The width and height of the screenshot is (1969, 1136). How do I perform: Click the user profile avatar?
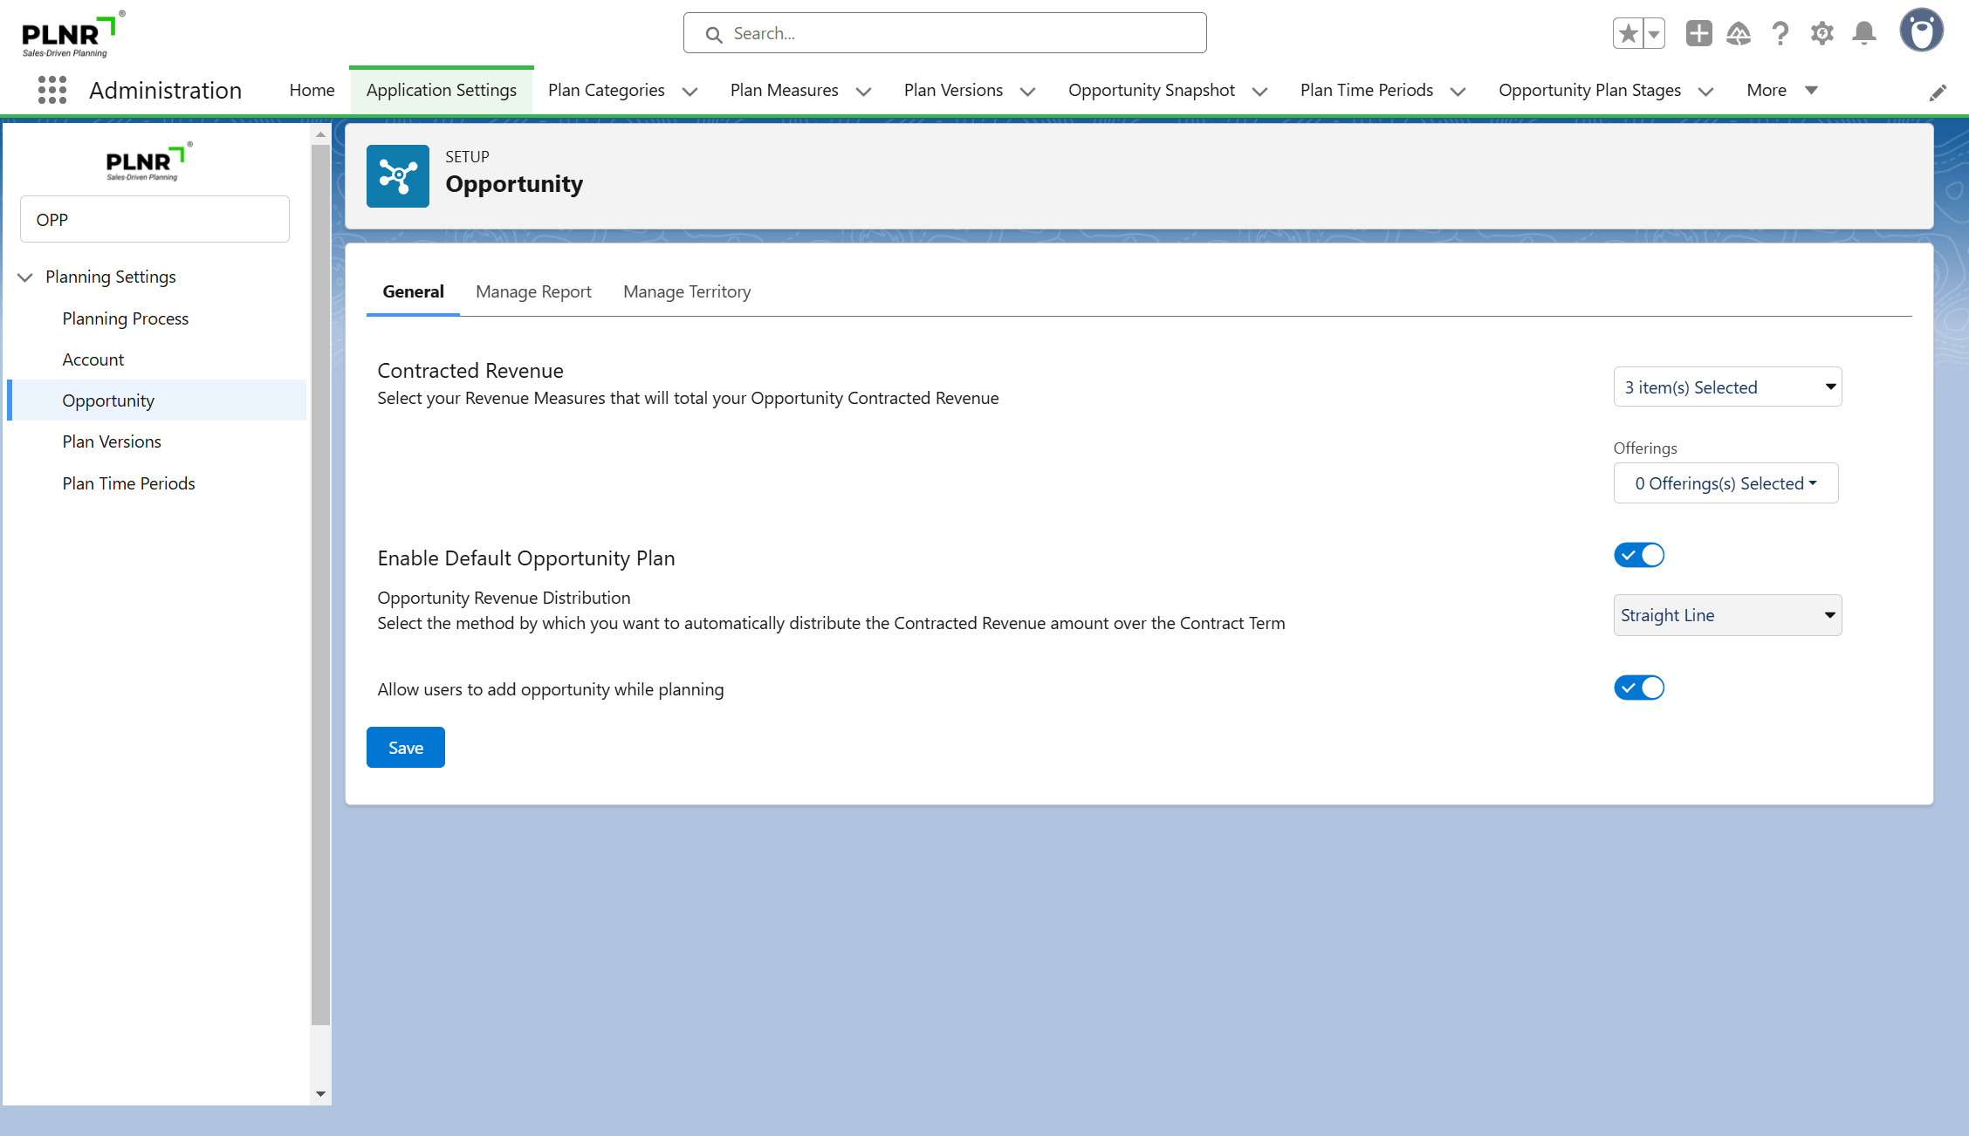[1921, 31]
